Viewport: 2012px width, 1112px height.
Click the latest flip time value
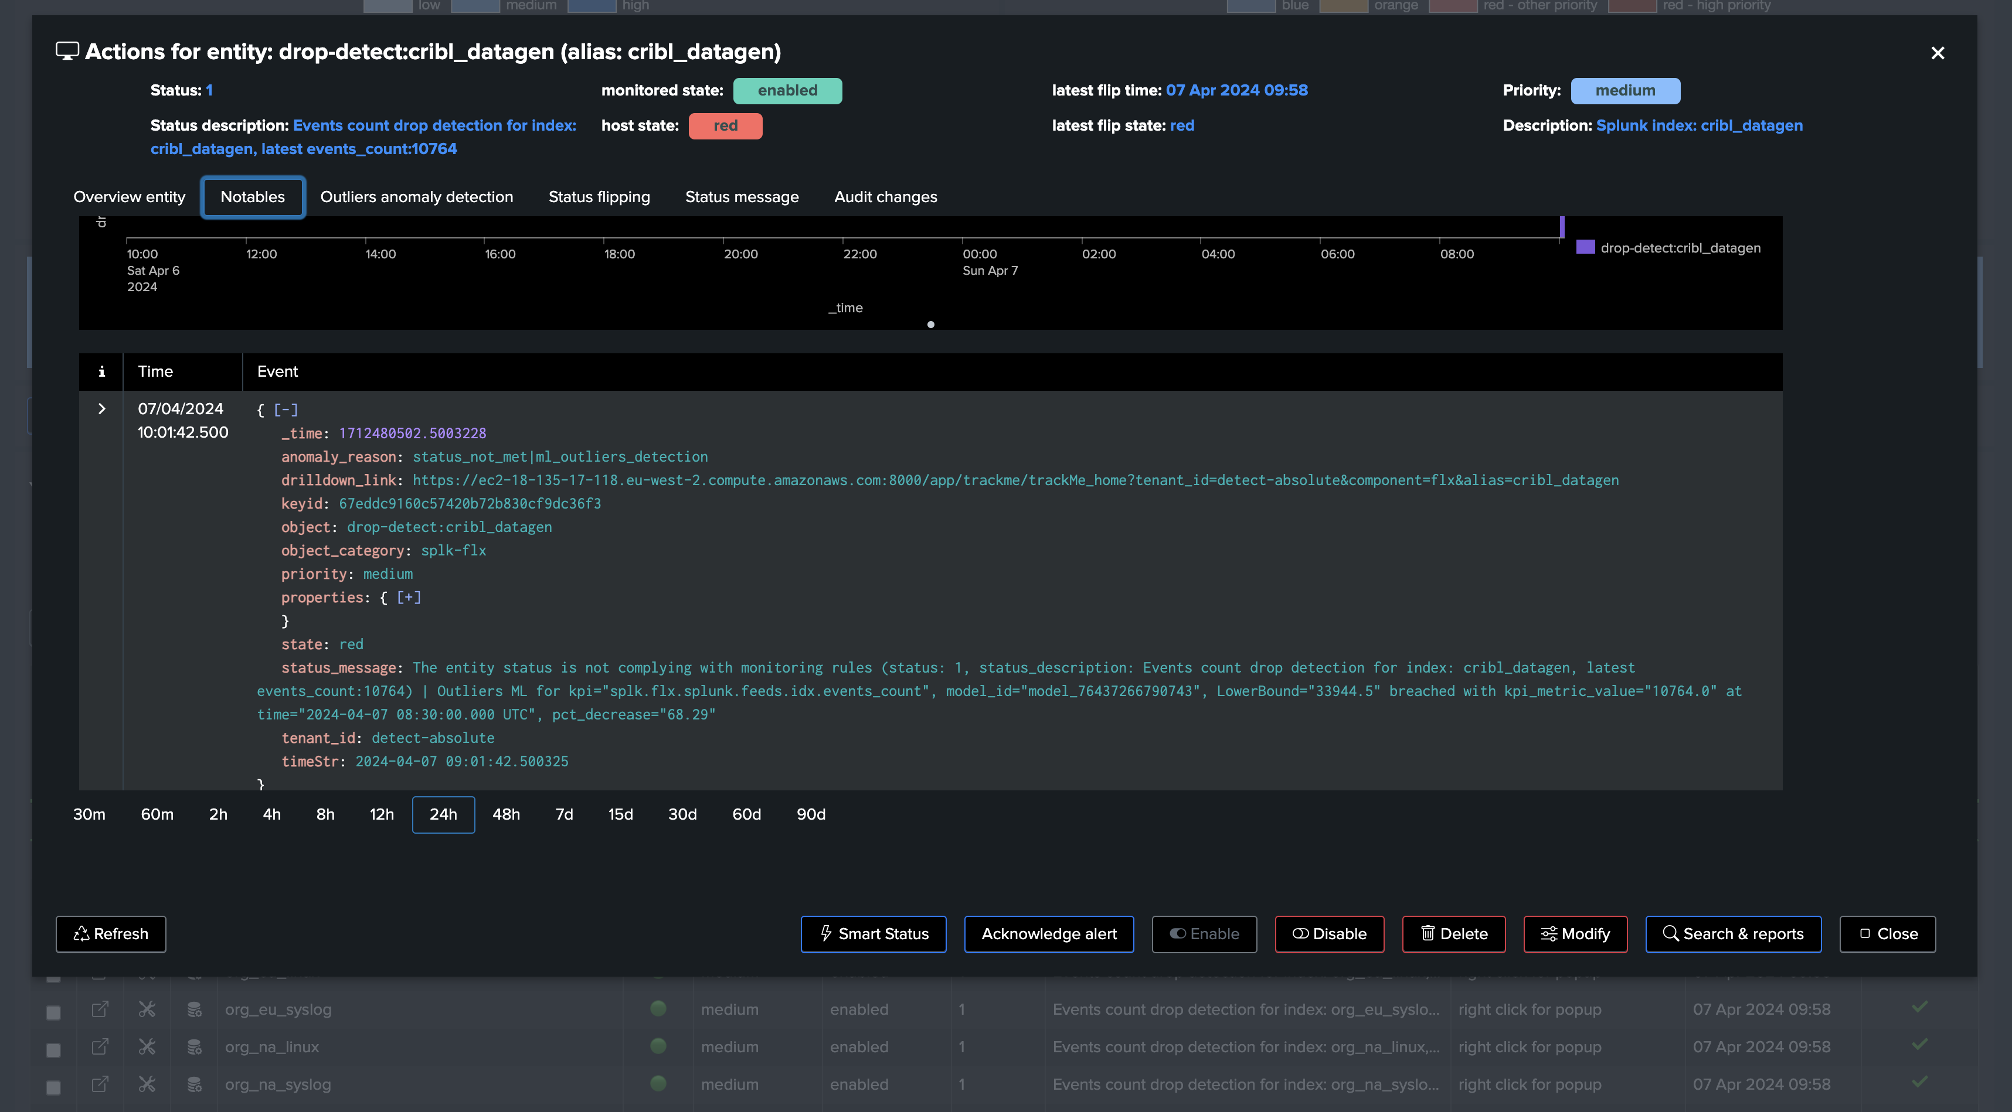(1237, 91)
